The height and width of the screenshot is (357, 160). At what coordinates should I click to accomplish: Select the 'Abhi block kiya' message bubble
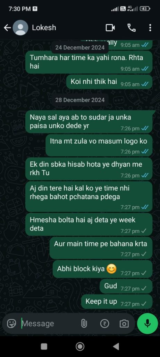click(102, 269)
